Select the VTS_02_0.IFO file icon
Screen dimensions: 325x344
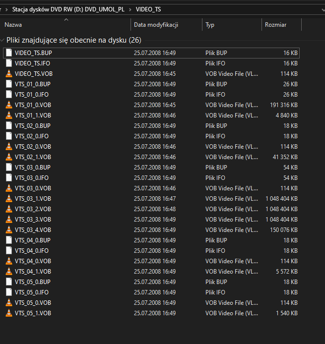(x=9, y=136)
